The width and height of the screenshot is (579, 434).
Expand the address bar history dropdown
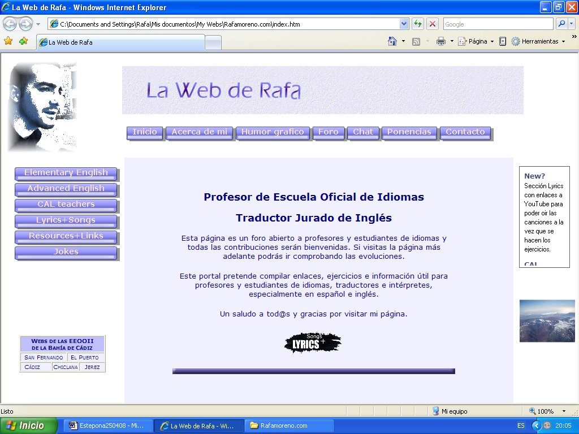pos(404,24)
